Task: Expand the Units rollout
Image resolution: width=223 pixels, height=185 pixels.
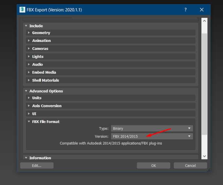Action: click(110, 98)
